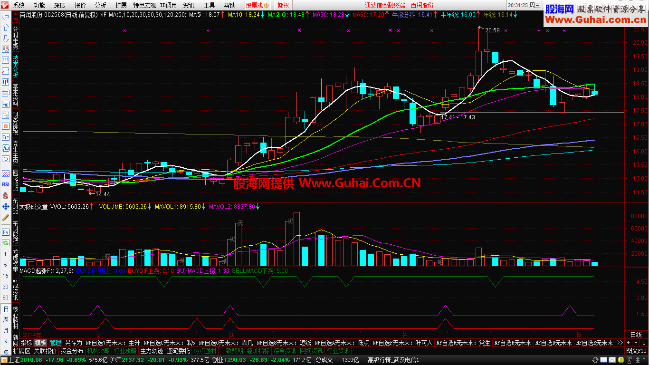Open the colored grid table icon
Viewport: 649px width, 365px height.
tap(5, 60)
